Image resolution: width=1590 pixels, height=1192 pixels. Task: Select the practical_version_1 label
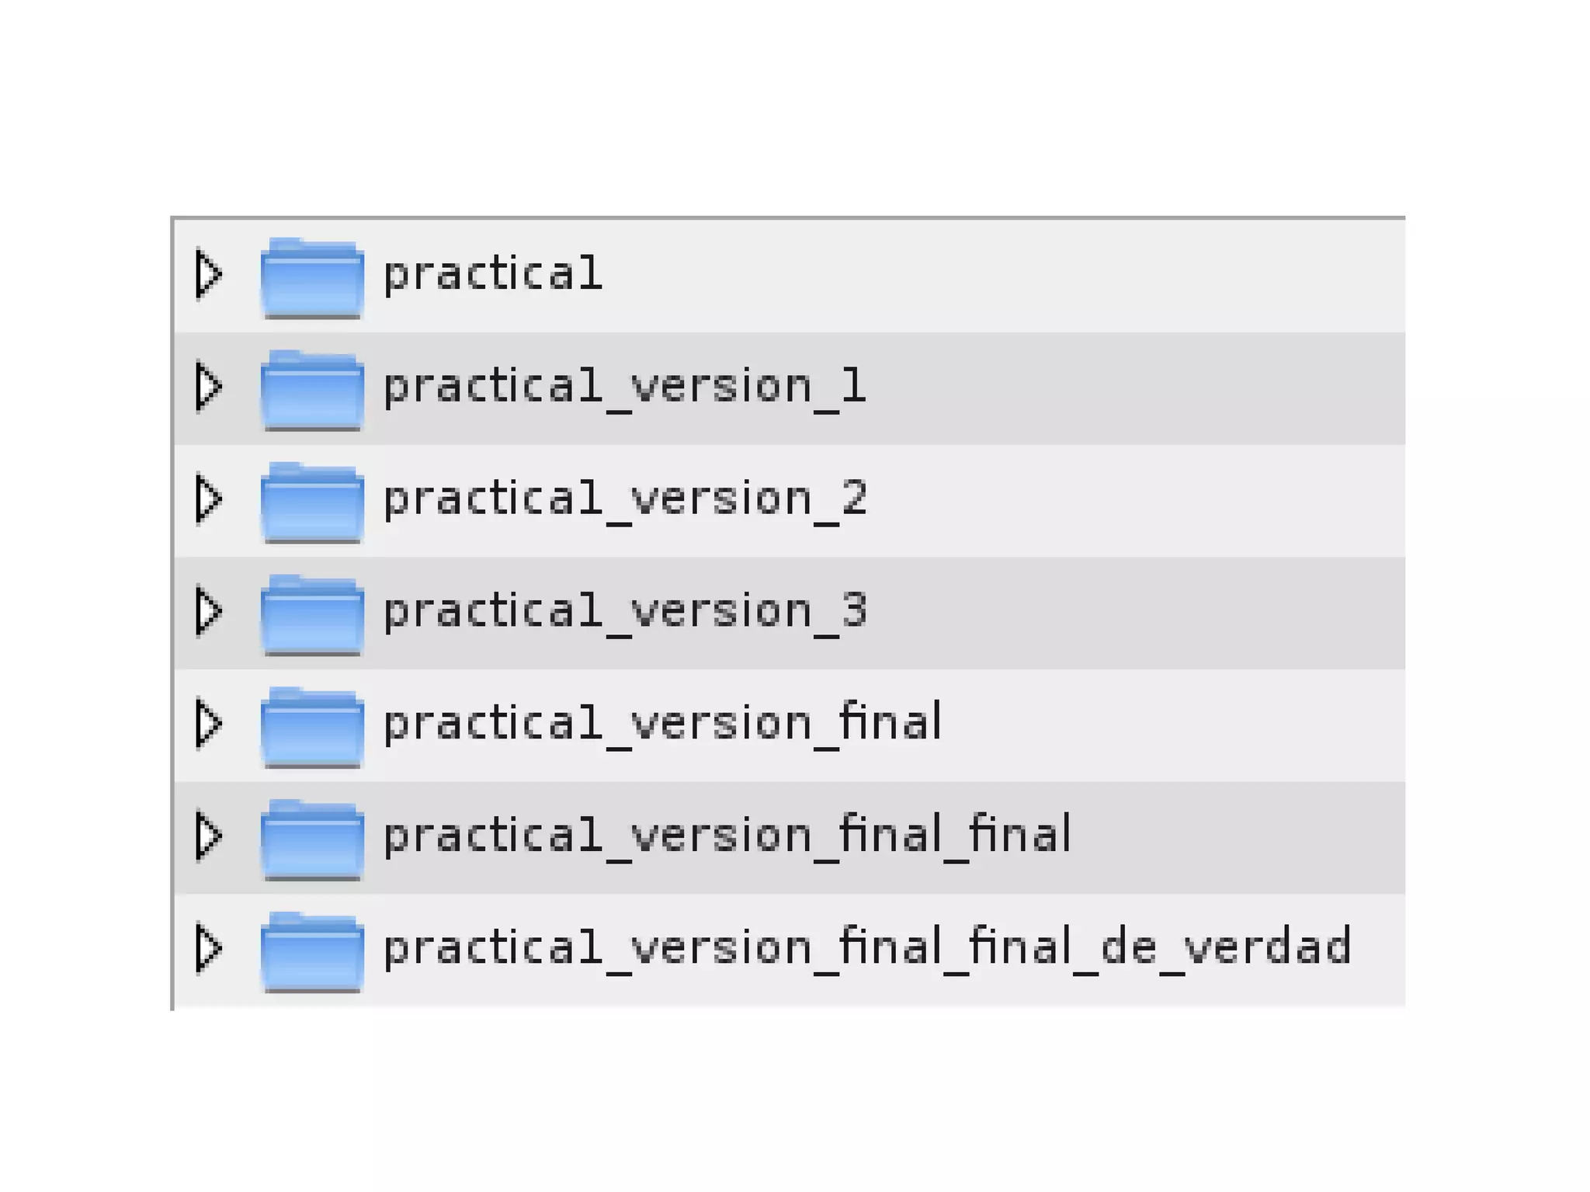[x=624, y=386]
